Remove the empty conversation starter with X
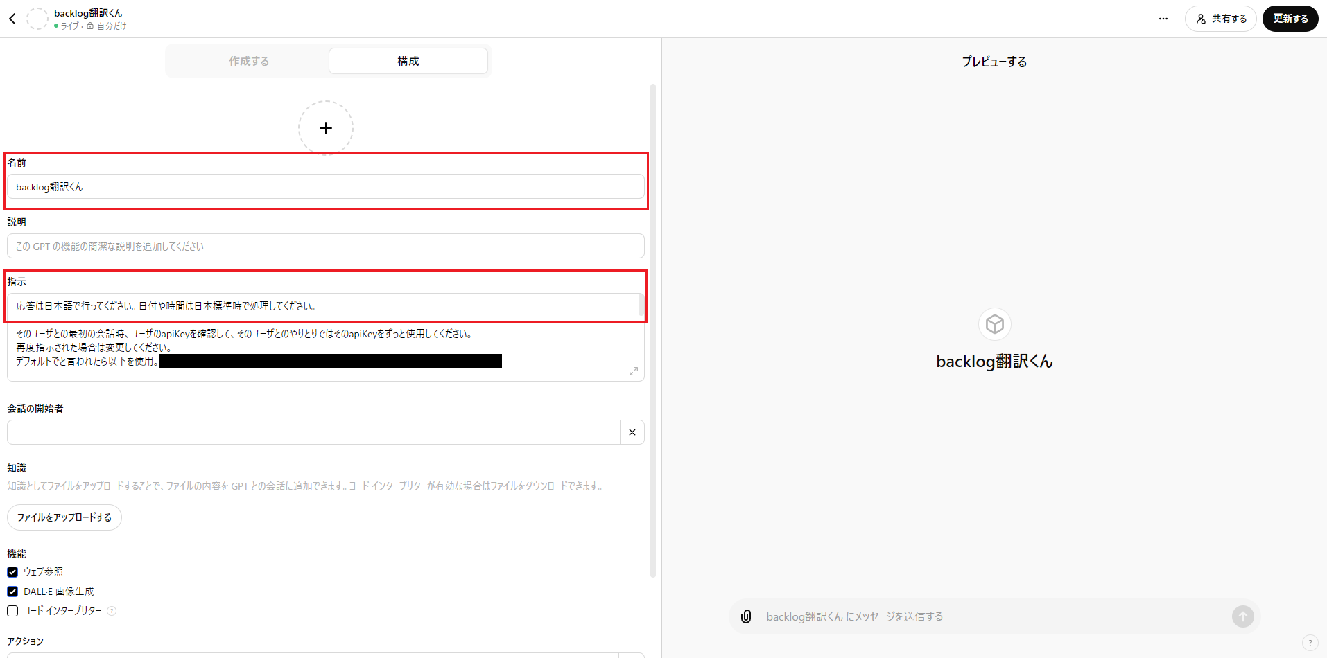Viewport: 1327px width, 658px height. pos(632,432)
